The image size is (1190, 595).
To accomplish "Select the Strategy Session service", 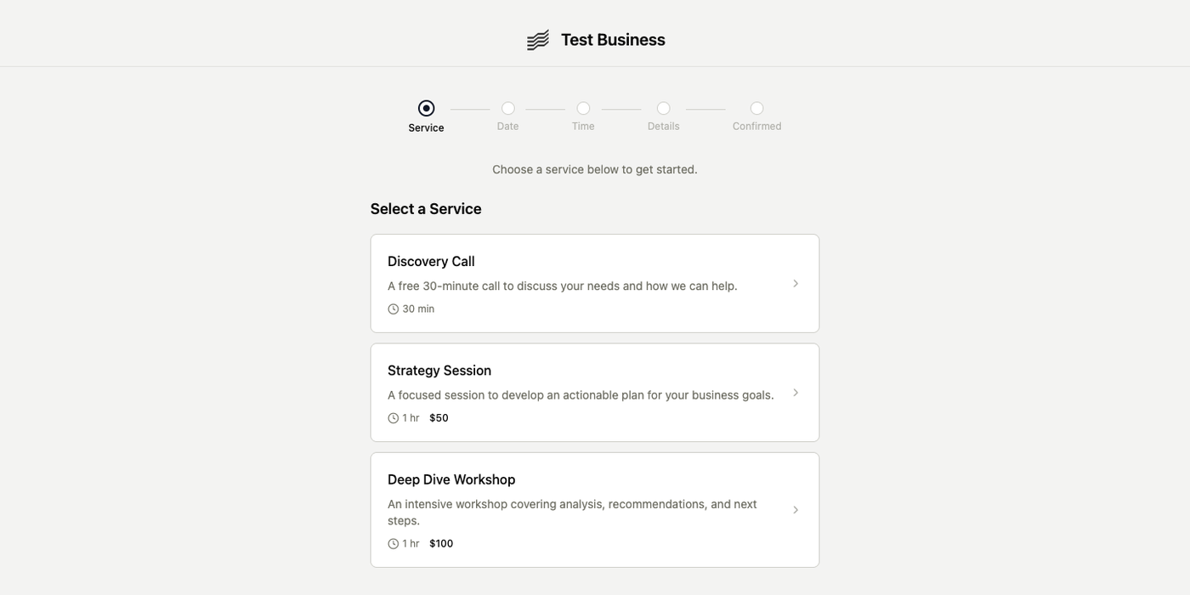I will tap(594, 392).
